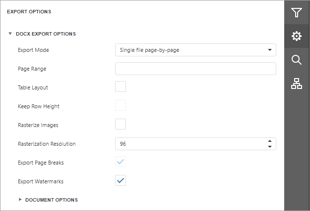Enable the Table Layout checkbox

[121, 87]
